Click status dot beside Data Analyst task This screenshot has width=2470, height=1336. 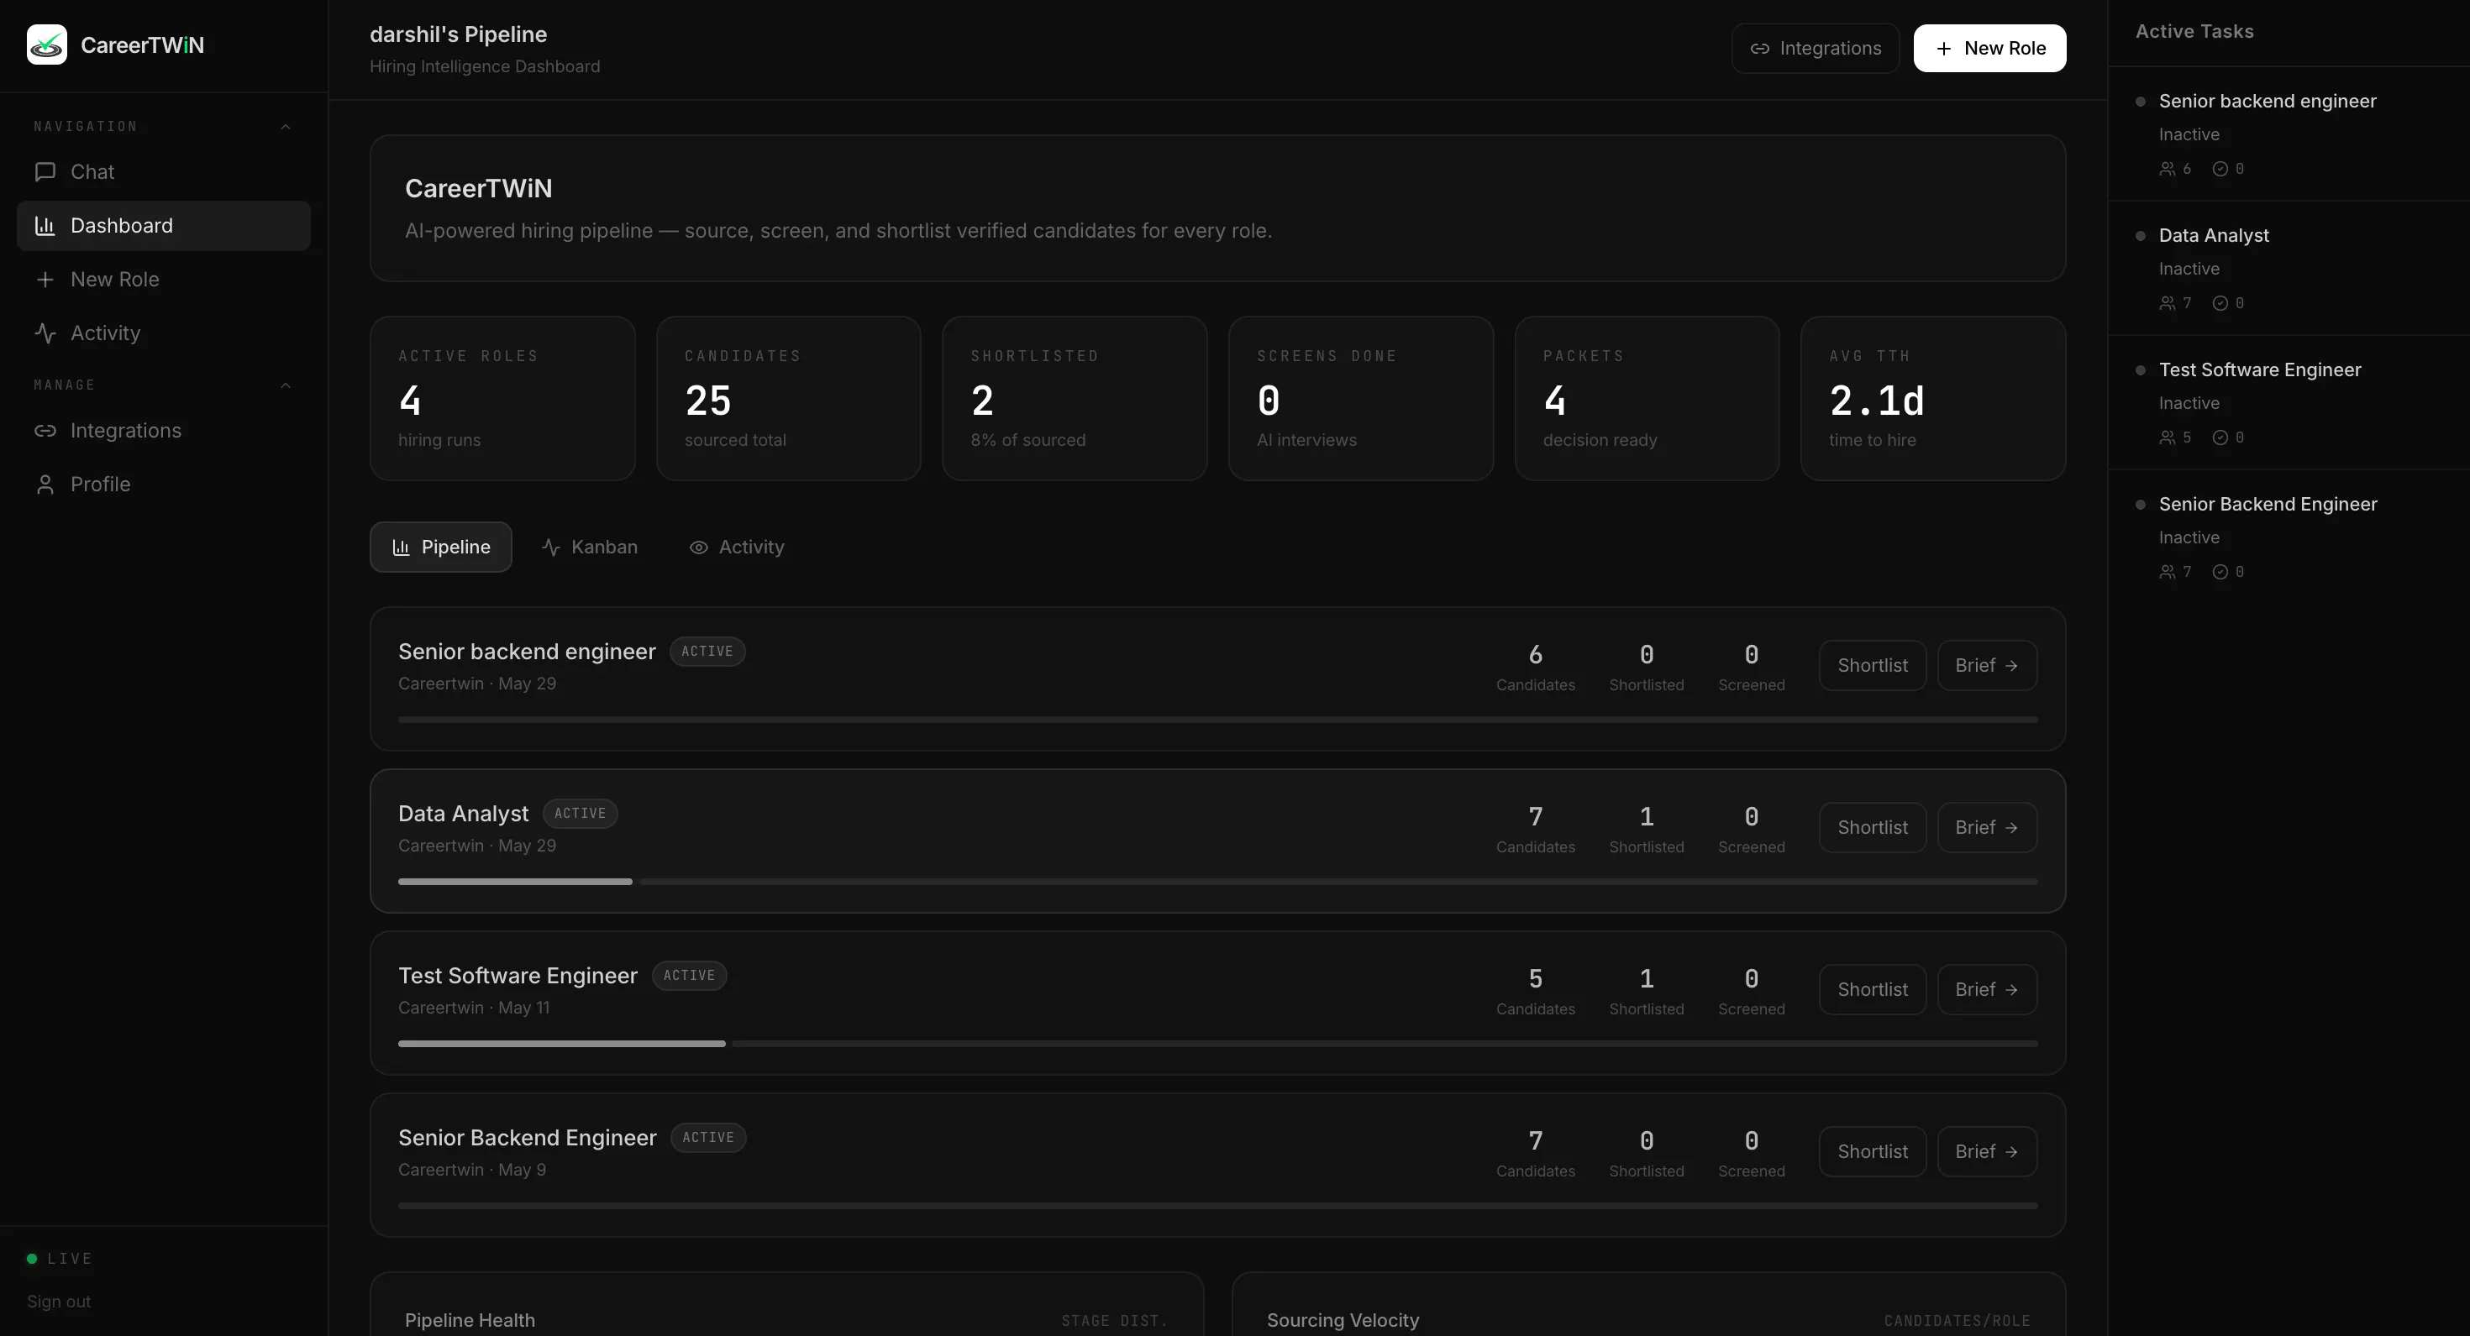pos(2140,236)
